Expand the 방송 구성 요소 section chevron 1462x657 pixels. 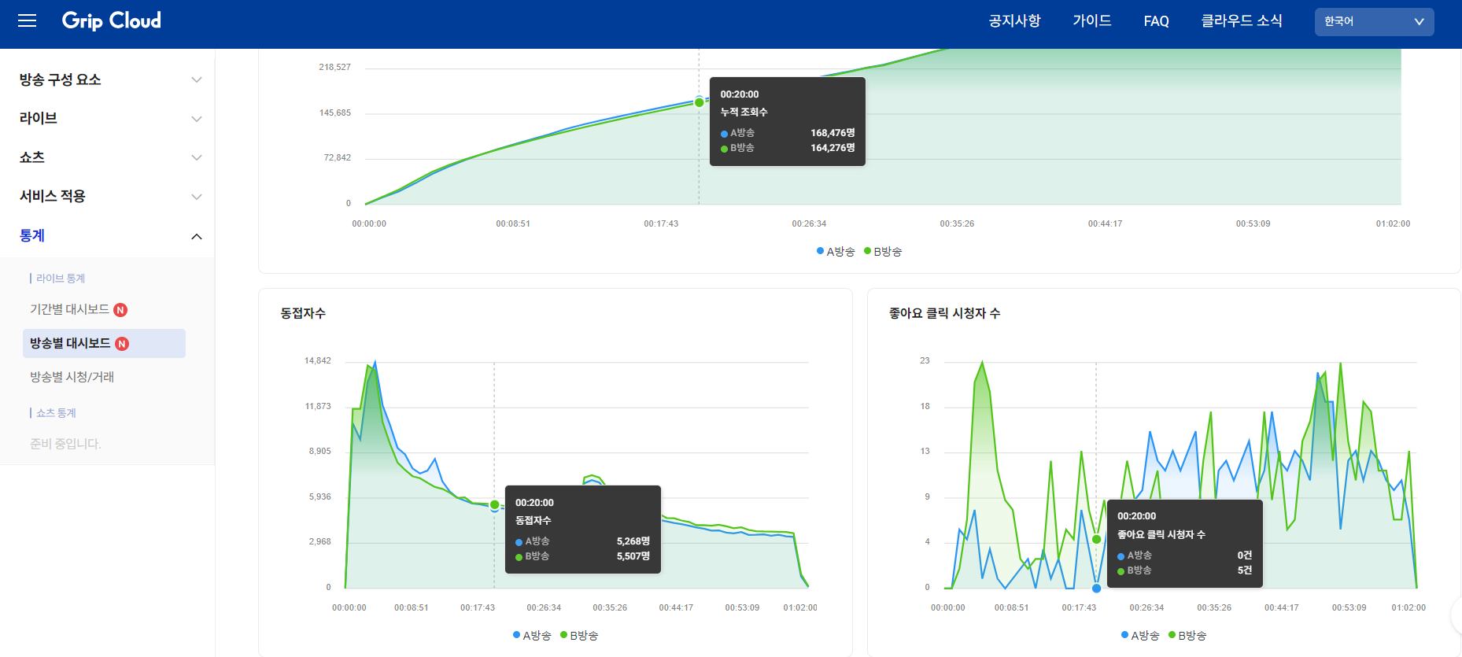click(197, 79)
